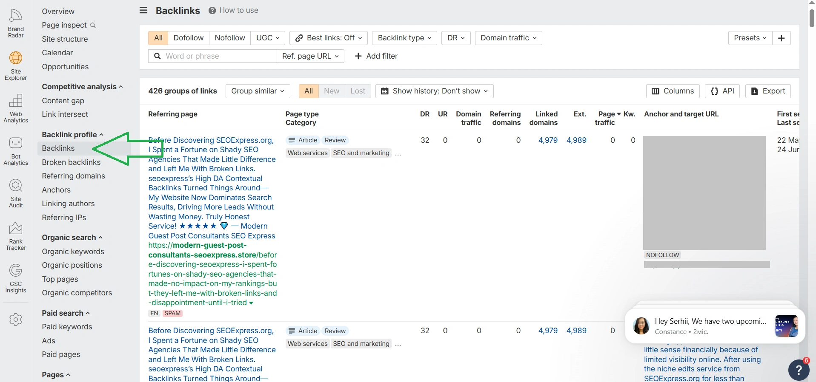Open the UGC dropdown
This screenshot has width=816, height=382.
(268, 38)
